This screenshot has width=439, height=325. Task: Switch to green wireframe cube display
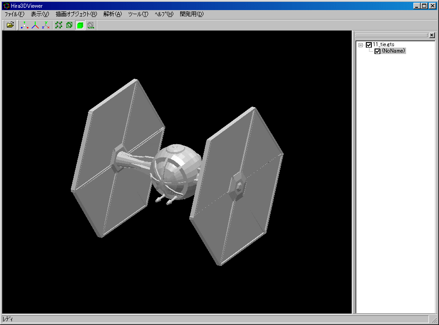pyautogui.click(x=70, y=25)
